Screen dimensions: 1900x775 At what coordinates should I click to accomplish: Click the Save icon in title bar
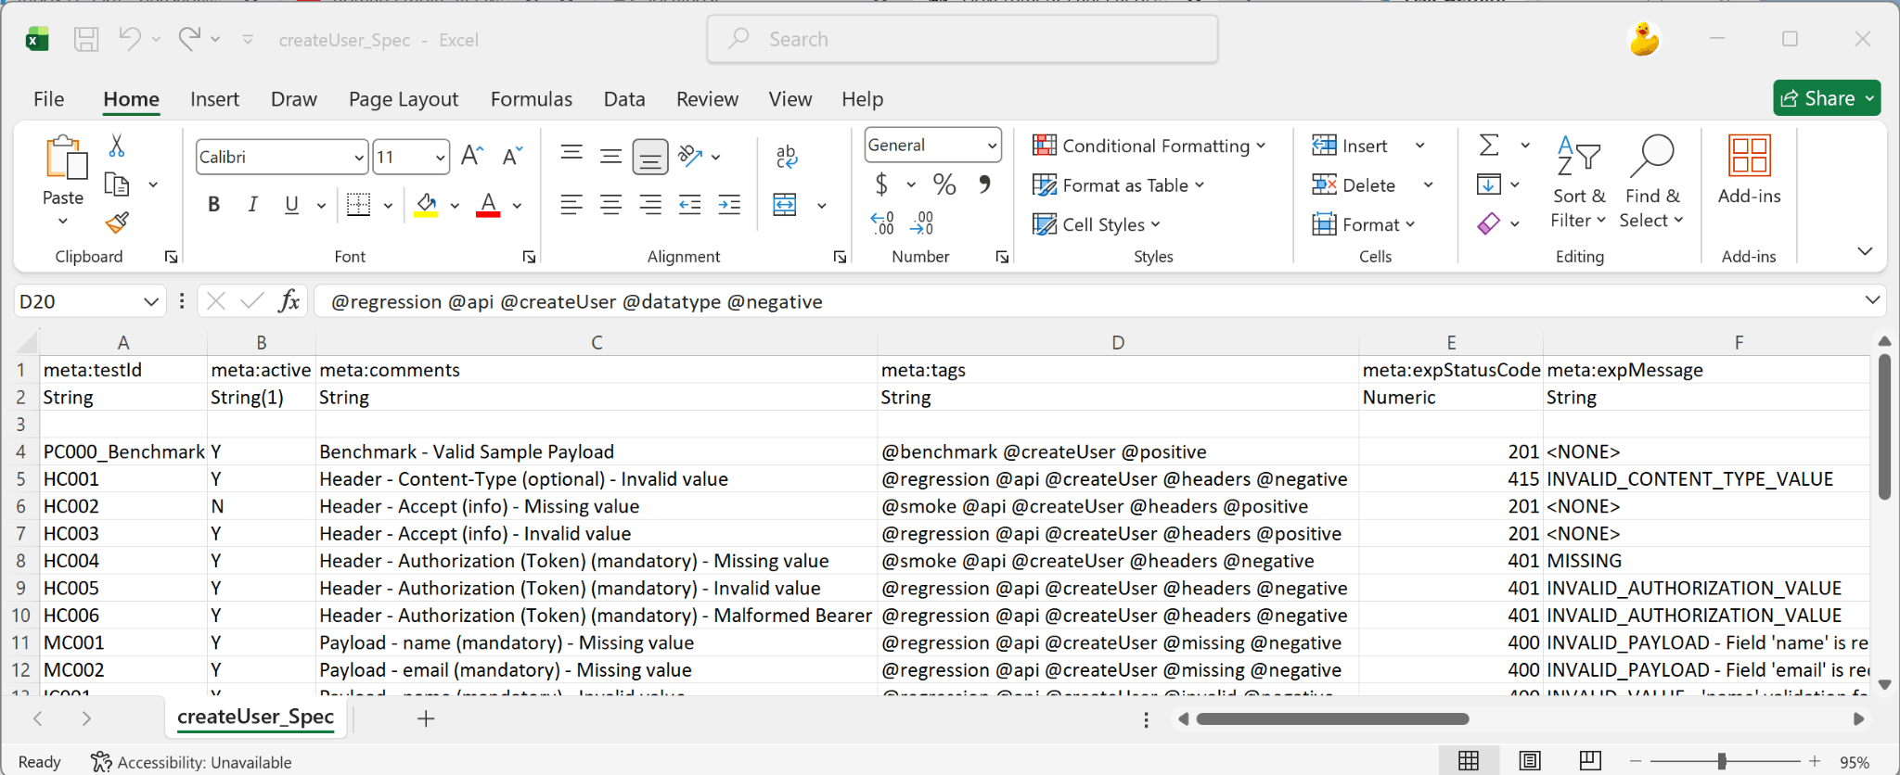click(x=86, y=39)
